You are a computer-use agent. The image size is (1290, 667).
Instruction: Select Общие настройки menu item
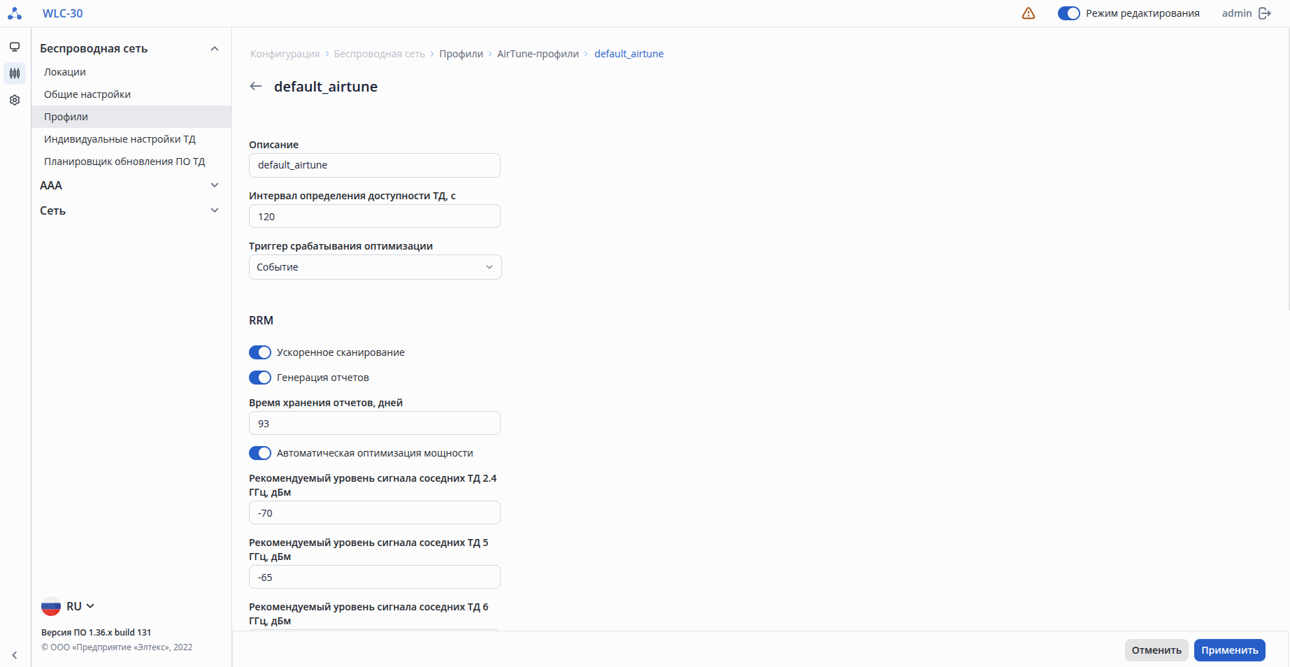87,94
